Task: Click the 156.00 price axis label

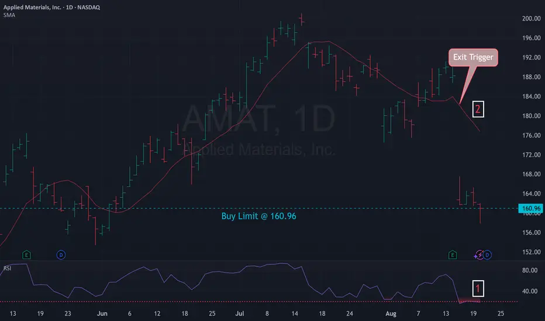Action: pos(531,232)
